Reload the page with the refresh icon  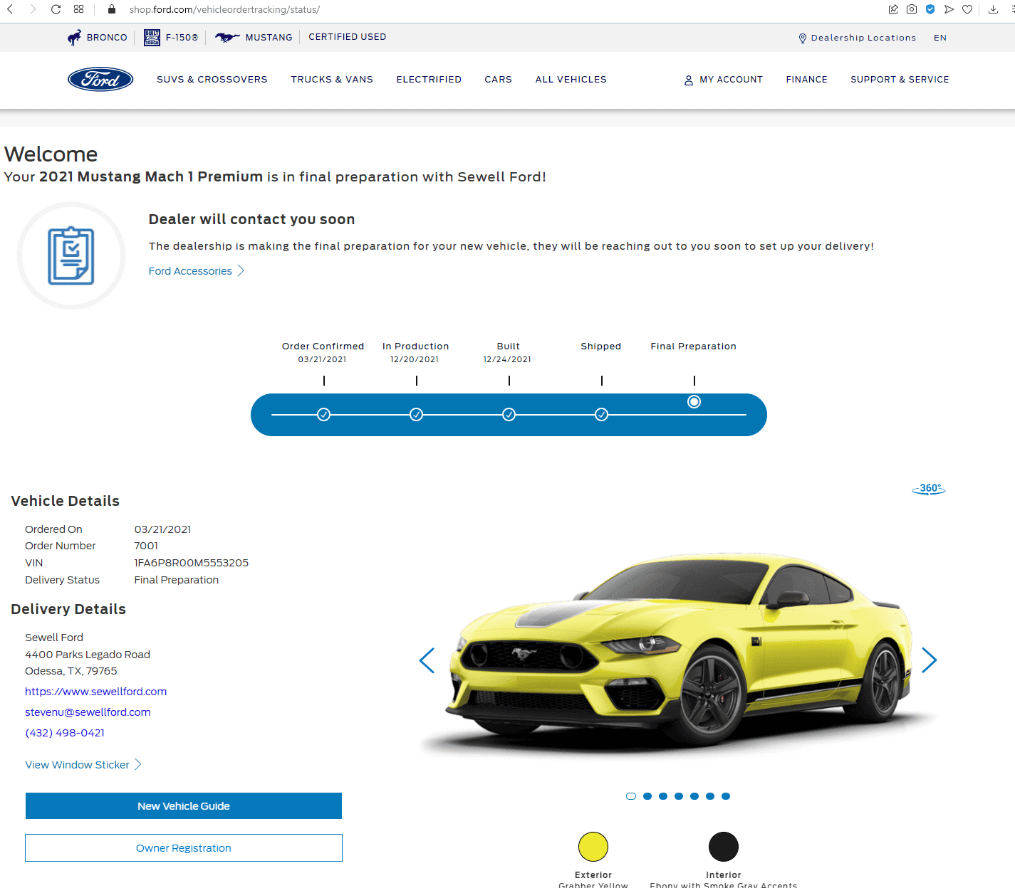56,9
